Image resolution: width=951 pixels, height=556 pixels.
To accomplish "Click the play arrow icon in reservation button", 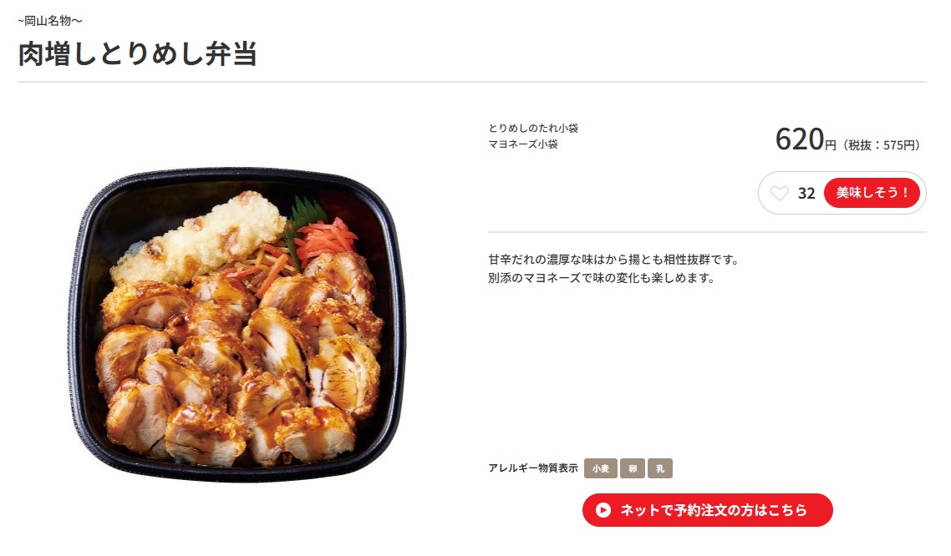I will click(x=603, y=511).
